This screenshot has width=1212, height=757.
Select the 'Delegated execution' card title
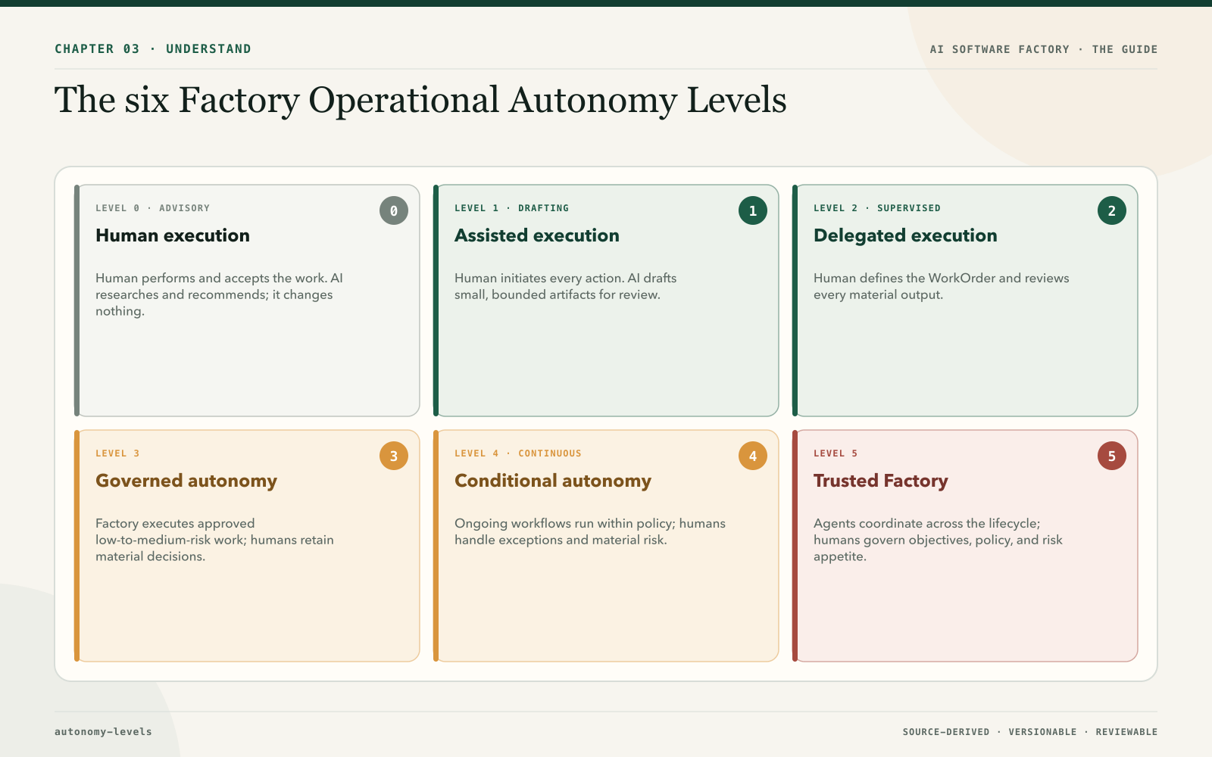[x=905, y=235]
